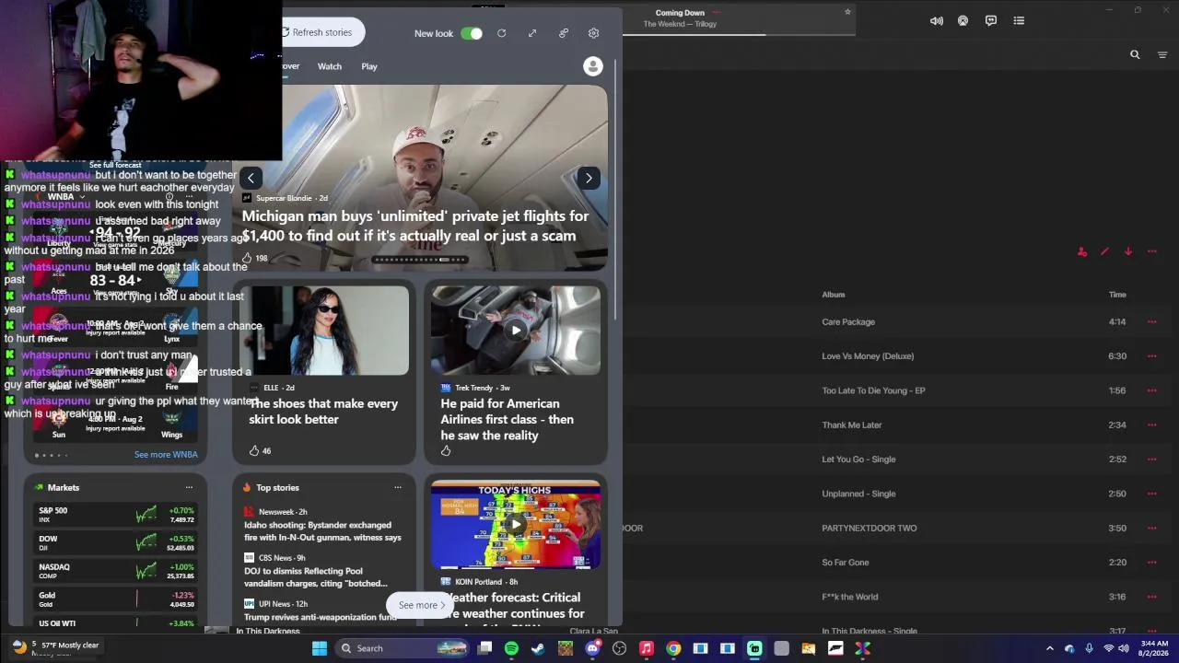Select the S&P 500 market row

click(116, 515)
